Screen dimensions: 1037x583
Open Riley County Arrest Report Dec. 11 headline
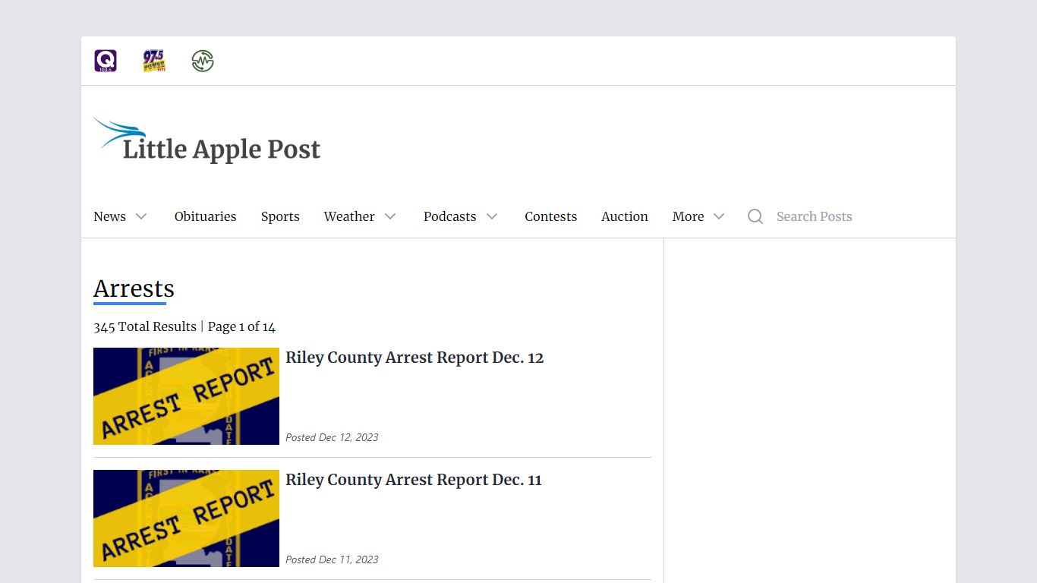coord(414,480)
